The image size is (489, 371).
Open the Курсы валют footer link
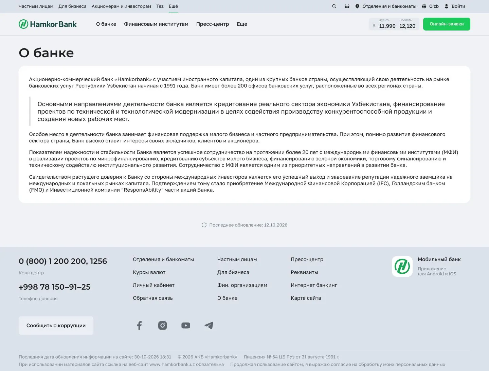coord(149,272)
